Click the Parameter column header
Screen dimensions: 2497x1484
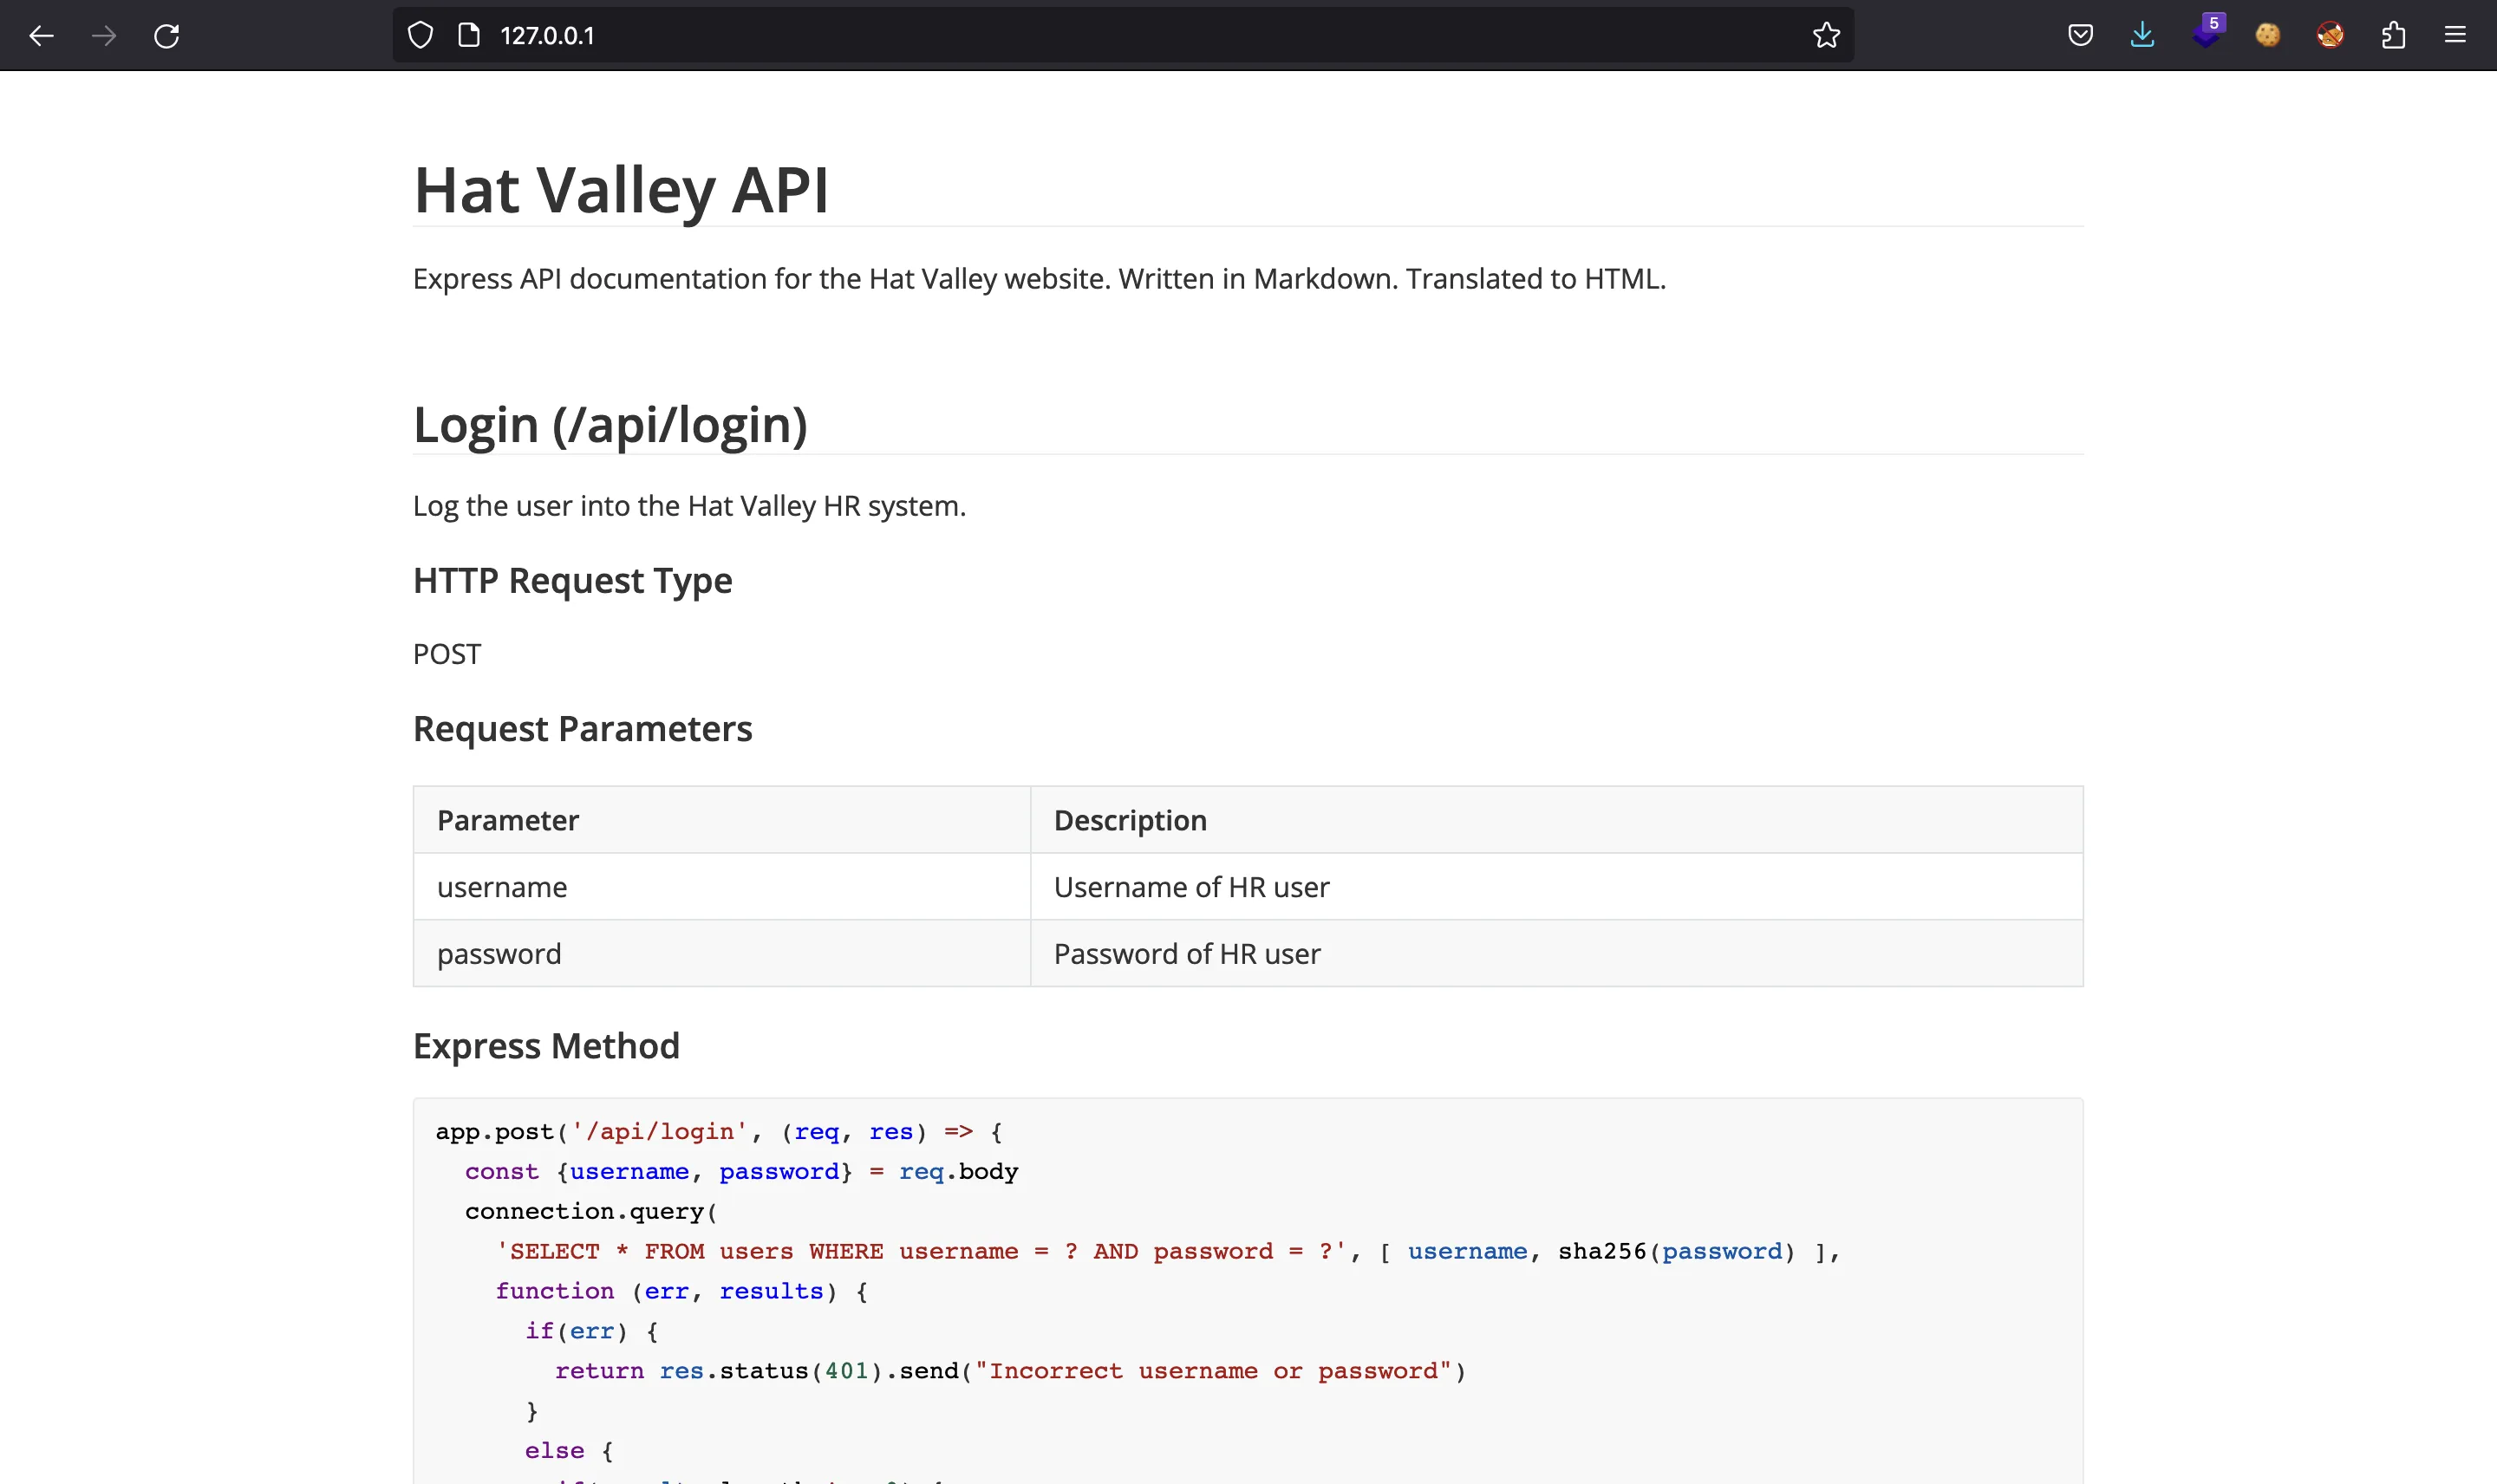721,820
